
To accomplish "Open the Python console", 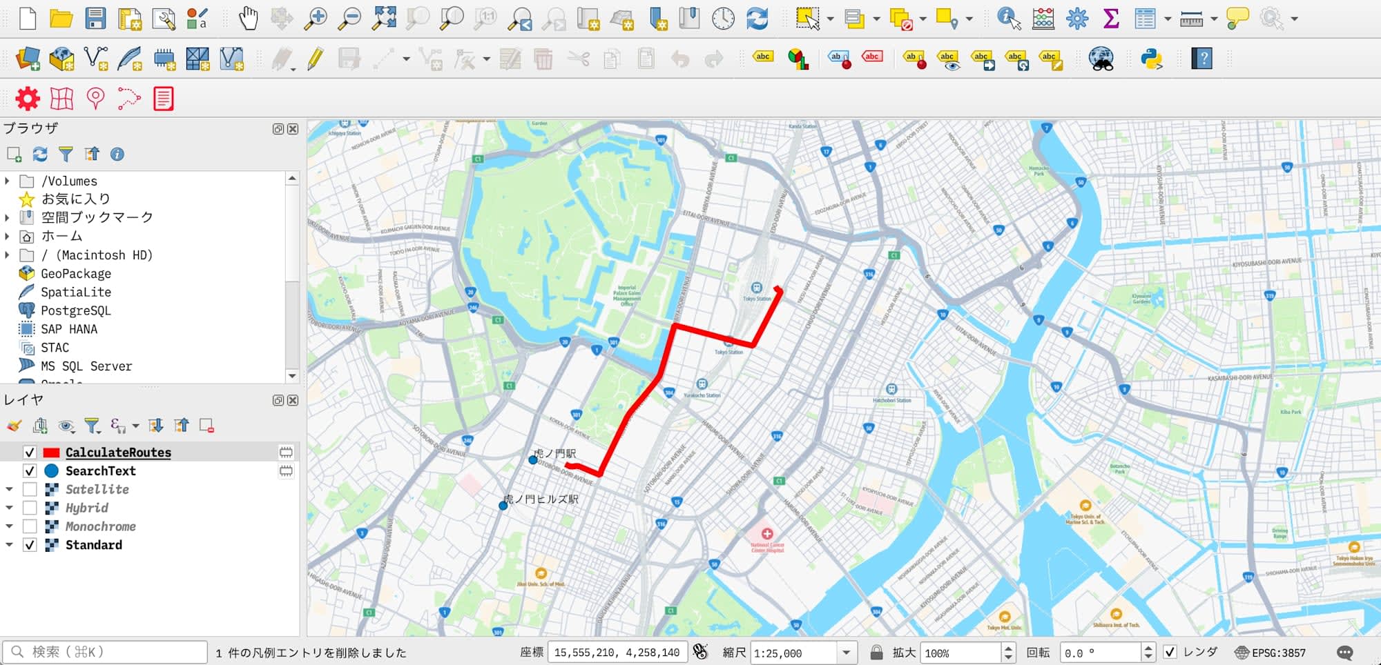I will 1152,59.
